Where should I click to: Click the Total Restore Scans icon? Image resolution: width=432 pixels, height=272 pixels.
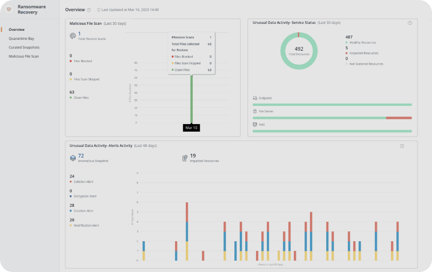[73, 36]
